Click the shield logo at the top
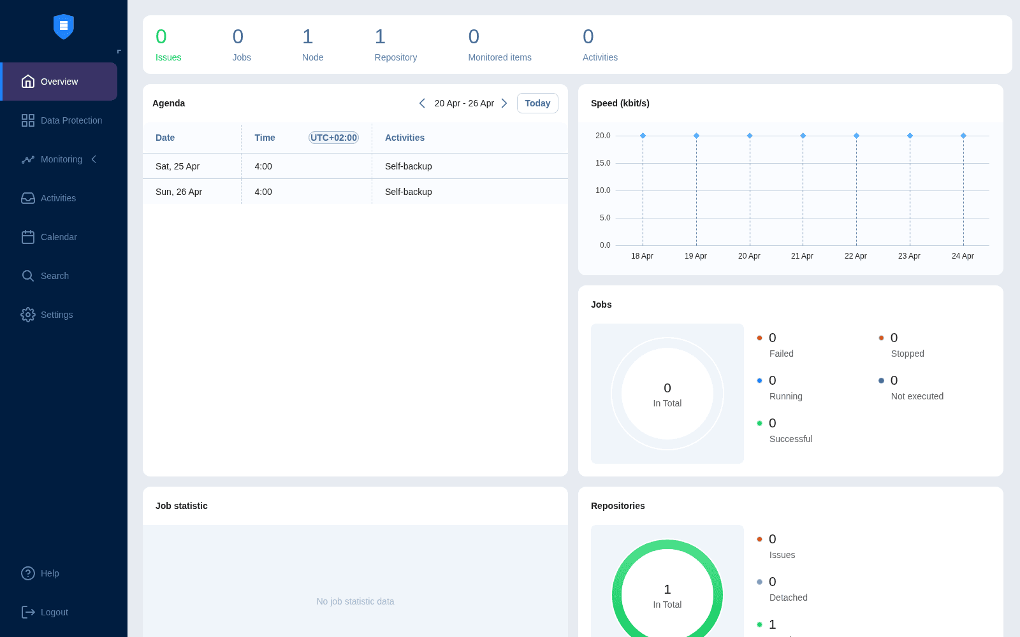1020x637 pixels. click(63, 26)
